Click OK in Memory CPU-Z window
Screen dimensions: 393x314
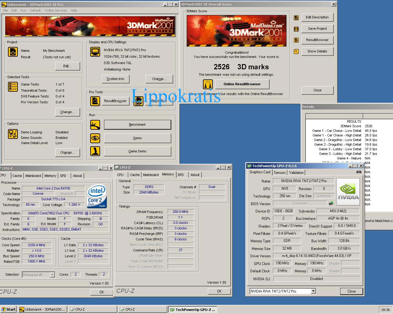[219, 291]
